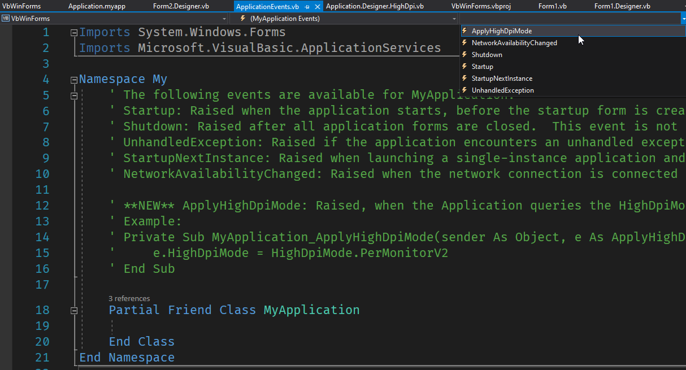
Task: Open the VbWinForms scope dropdown
Action: click(224, 18)
